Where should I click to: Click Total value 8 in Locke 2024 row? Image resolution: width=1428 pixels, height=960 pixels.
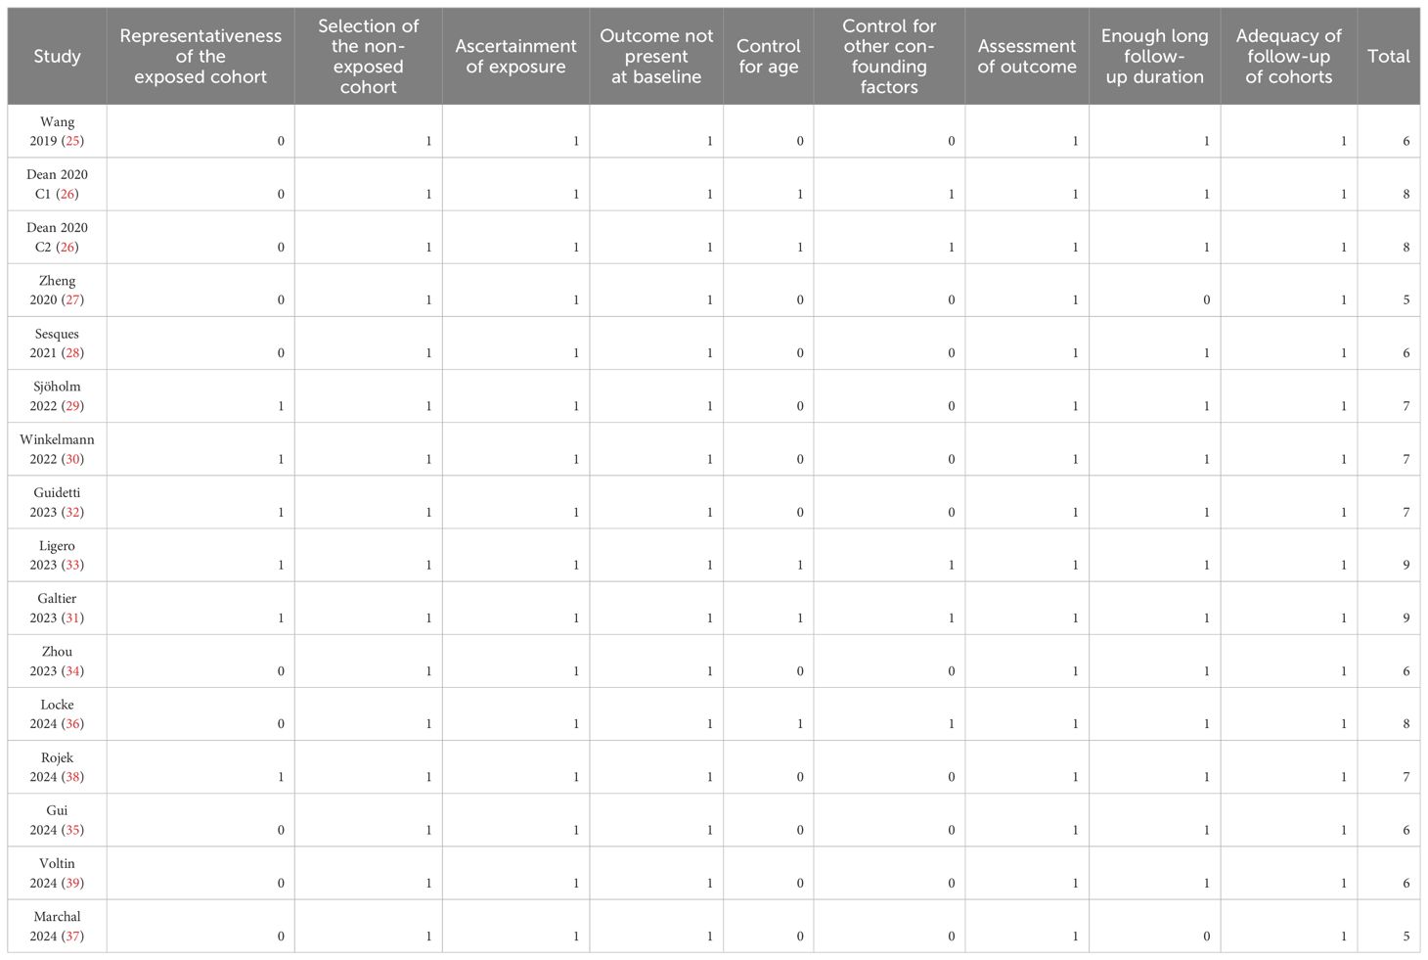1406,723
